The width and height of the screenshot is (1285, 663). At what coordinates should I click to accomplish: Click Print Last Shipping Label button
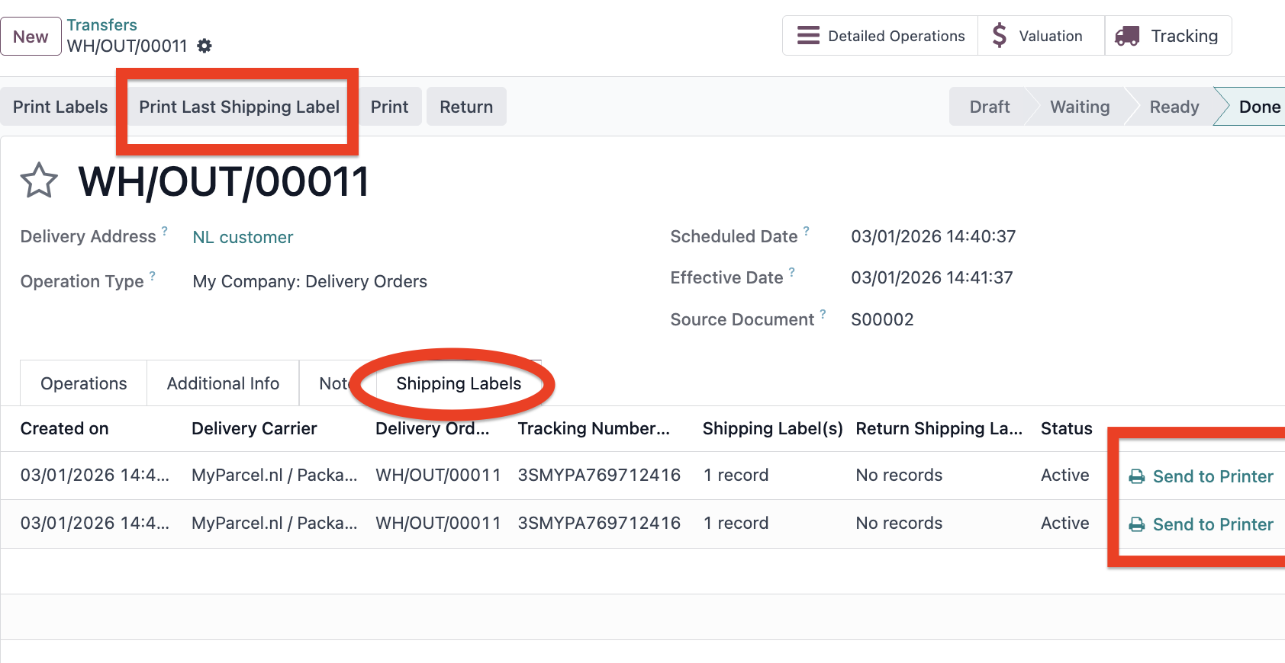pos(239,107)
